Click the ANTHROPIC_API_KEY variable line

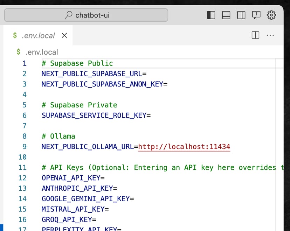click(x=79, y=188)
